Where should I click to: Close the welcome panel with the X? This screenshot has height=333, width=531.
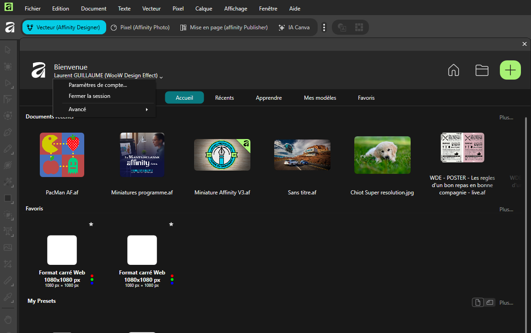tap(525, 44)
